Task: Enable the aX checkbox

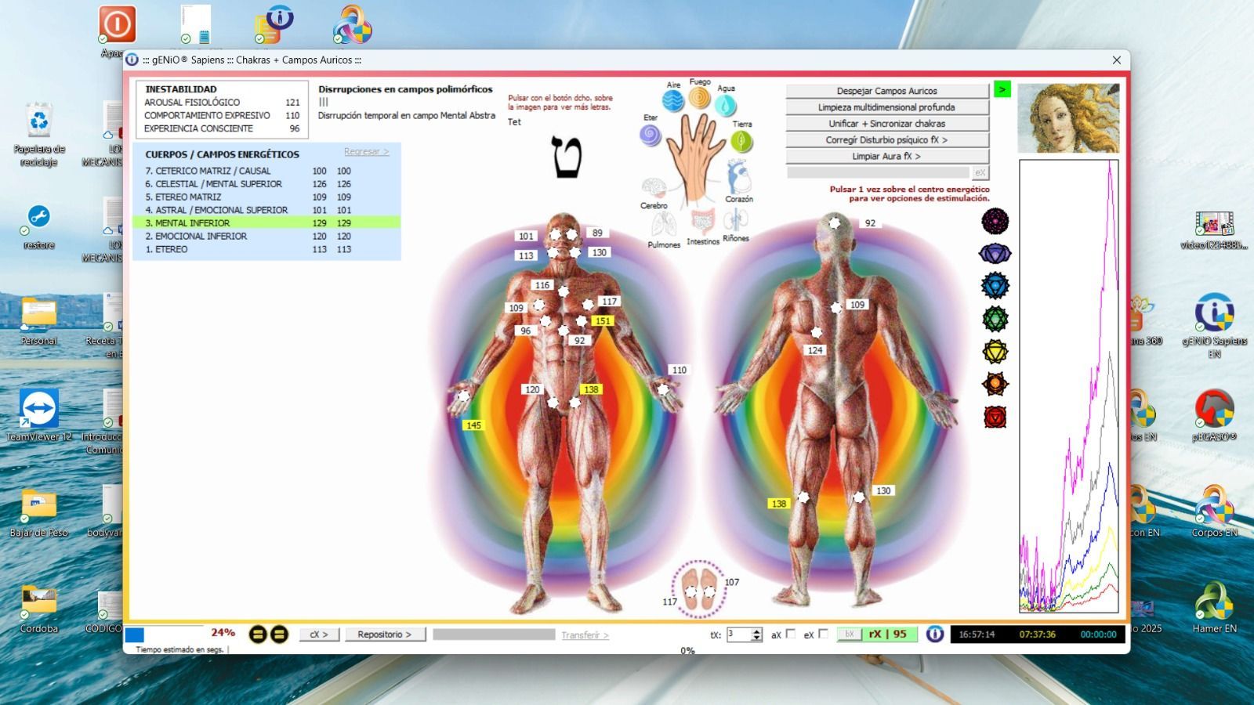Action: 790,634
